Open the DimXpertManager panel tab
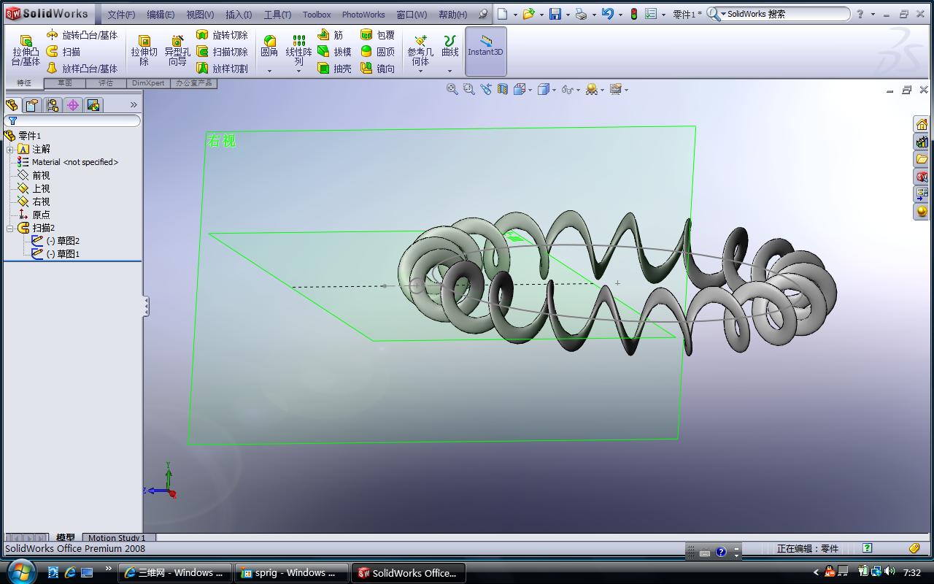This screenshot has width=934, height=584. coord(73,105)
